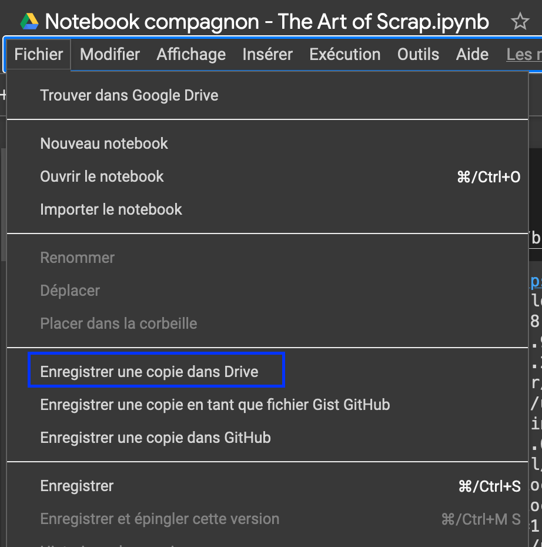Viewport: 542px width, 547px height.
Task: Open the Modifier menu
Action: pos(109,54)
